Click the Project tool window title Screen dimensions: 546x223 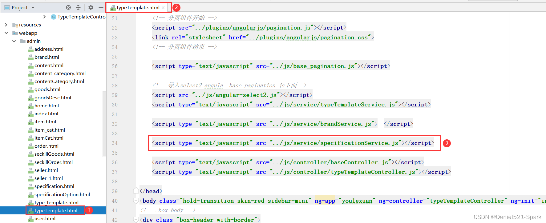[x=20, y=8]
